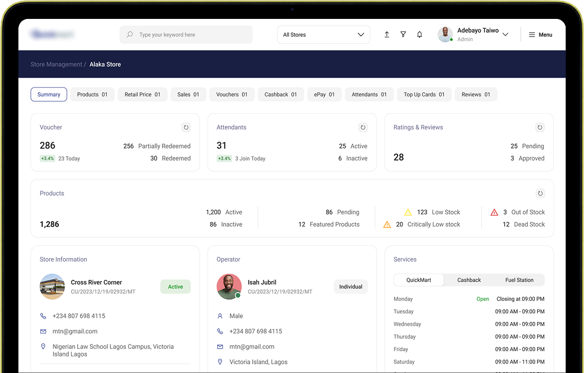Viewport: 584px width, 373px height.
Task: Click Isah Jubril operator photo
Action: 229,287
